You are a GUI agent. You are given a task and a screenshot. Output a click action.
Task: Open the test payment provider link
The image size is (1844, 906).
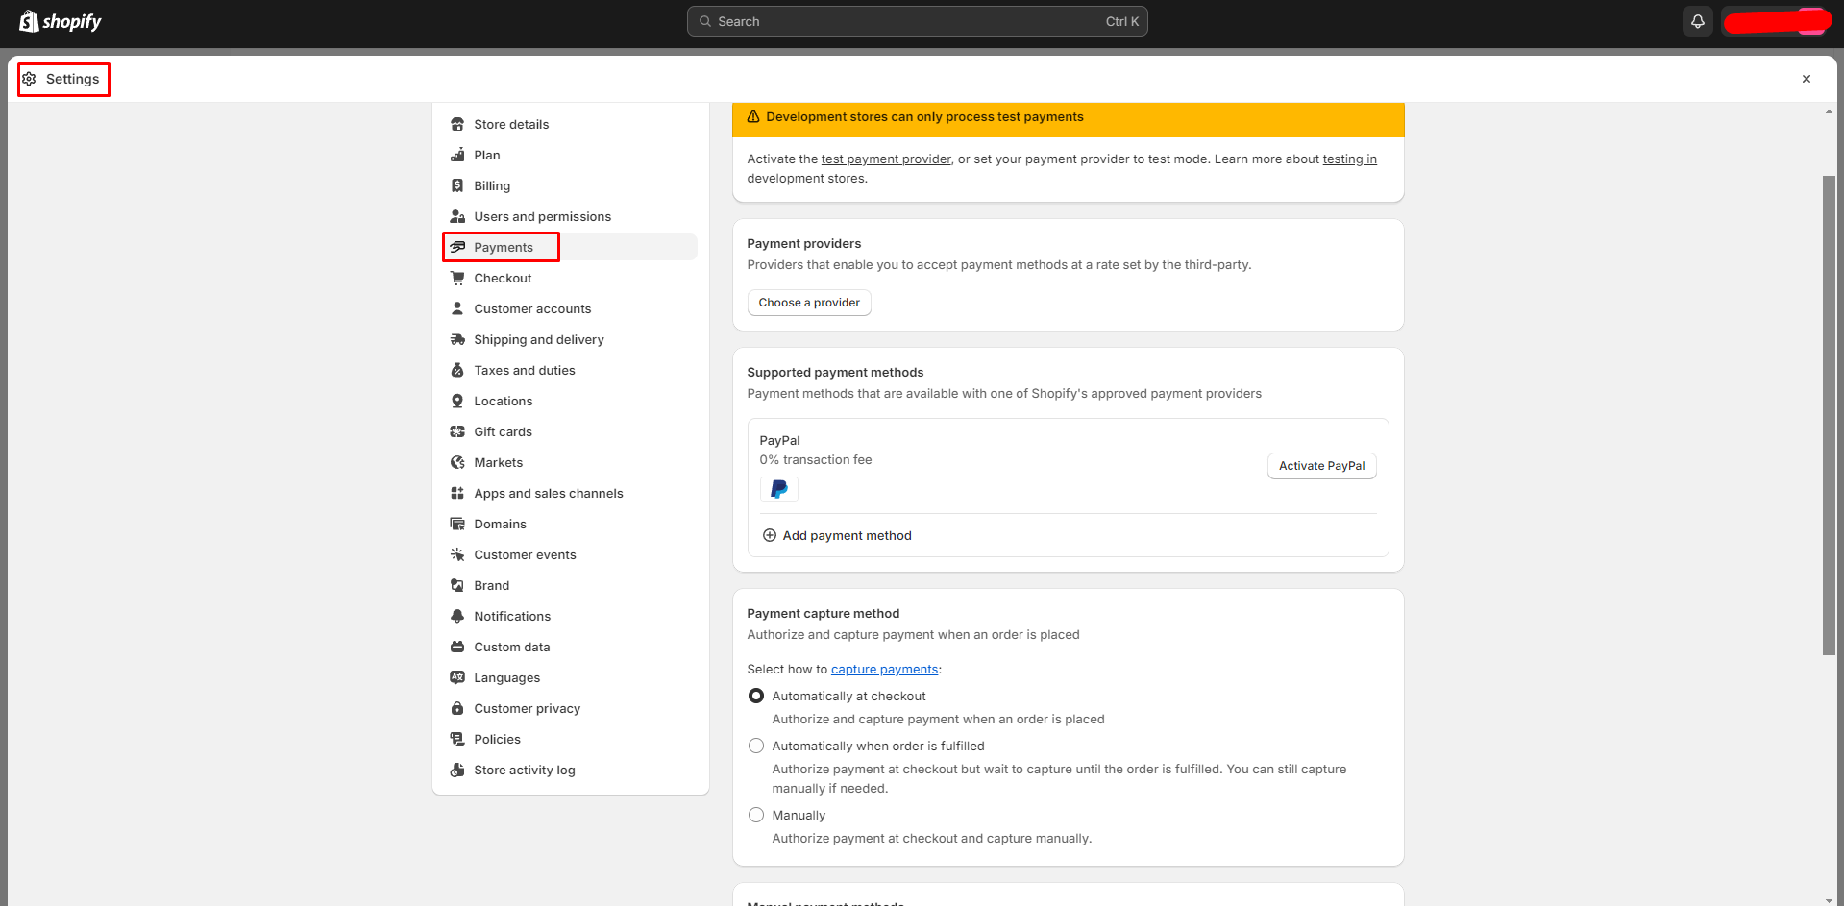pos(886,159)
